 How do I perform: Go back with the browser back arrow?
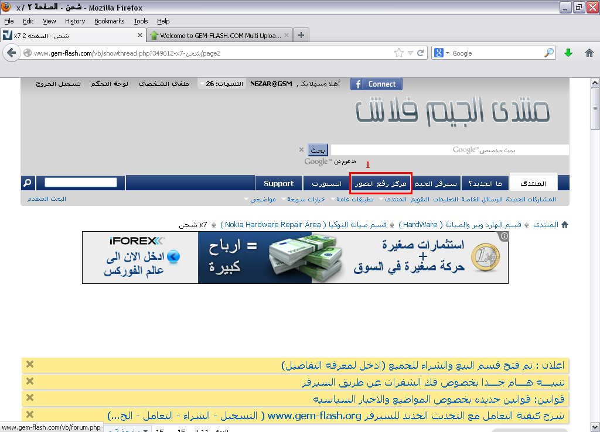(x=12, y=53)
